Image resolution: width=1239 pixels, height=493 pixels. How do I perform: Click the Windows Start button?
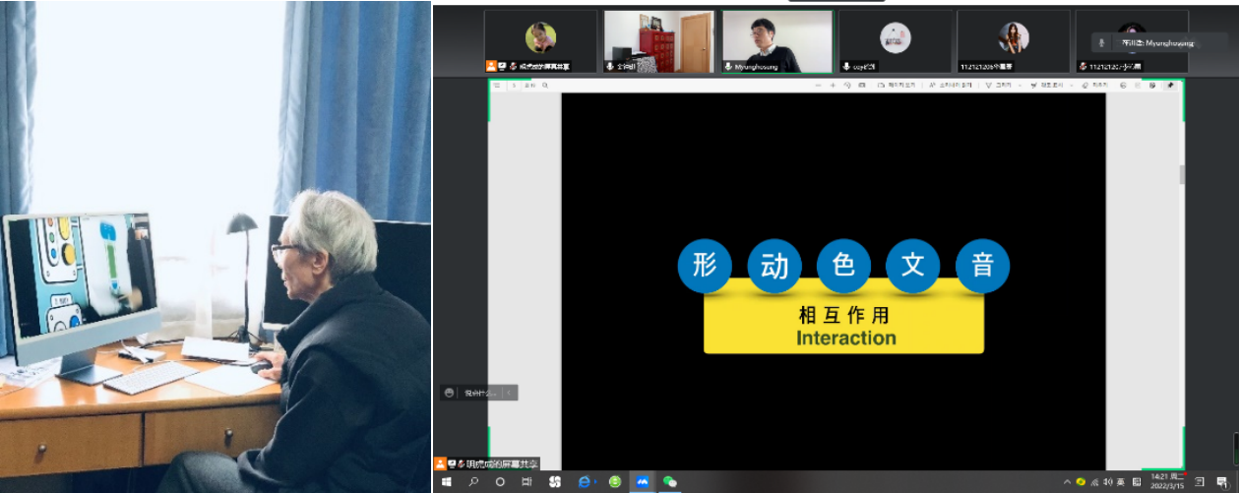[447, 482]
